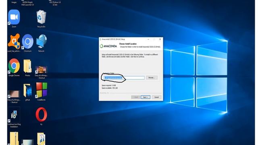This screenshot has height=145, width=258.
Task: Click the Space required: 3.0GB text
Action: coord(109,85)
